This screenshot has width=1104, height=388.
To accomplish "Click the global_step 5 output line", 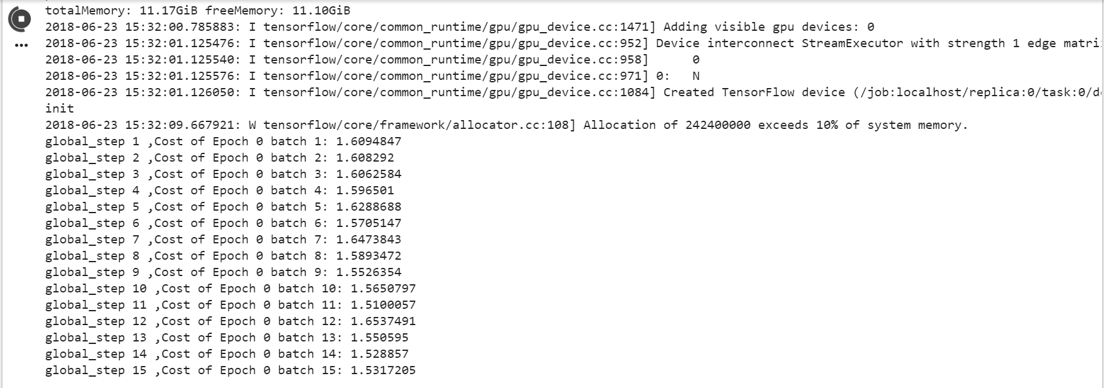I will pyautogui.click(x=223, y=207).
